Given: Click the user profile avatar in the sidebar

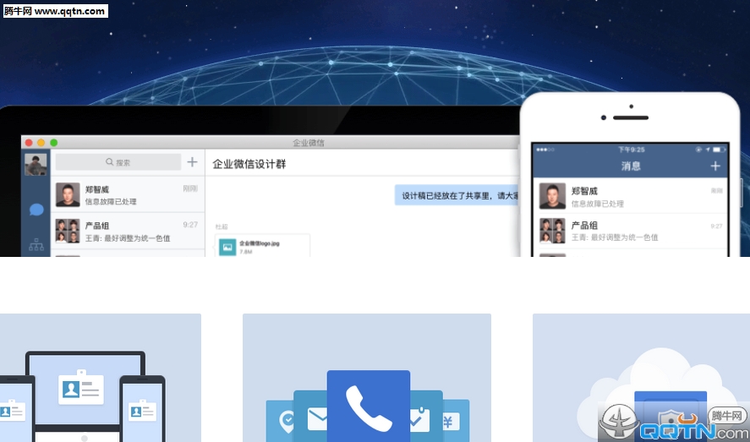Looking at the screenshot, I should point(36,164).
